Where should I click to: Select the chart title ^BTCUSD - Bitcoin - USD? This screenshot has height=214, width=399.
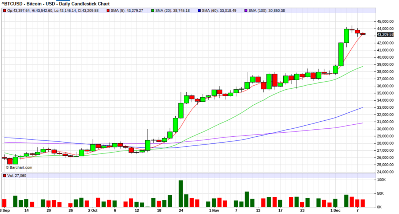28,4
